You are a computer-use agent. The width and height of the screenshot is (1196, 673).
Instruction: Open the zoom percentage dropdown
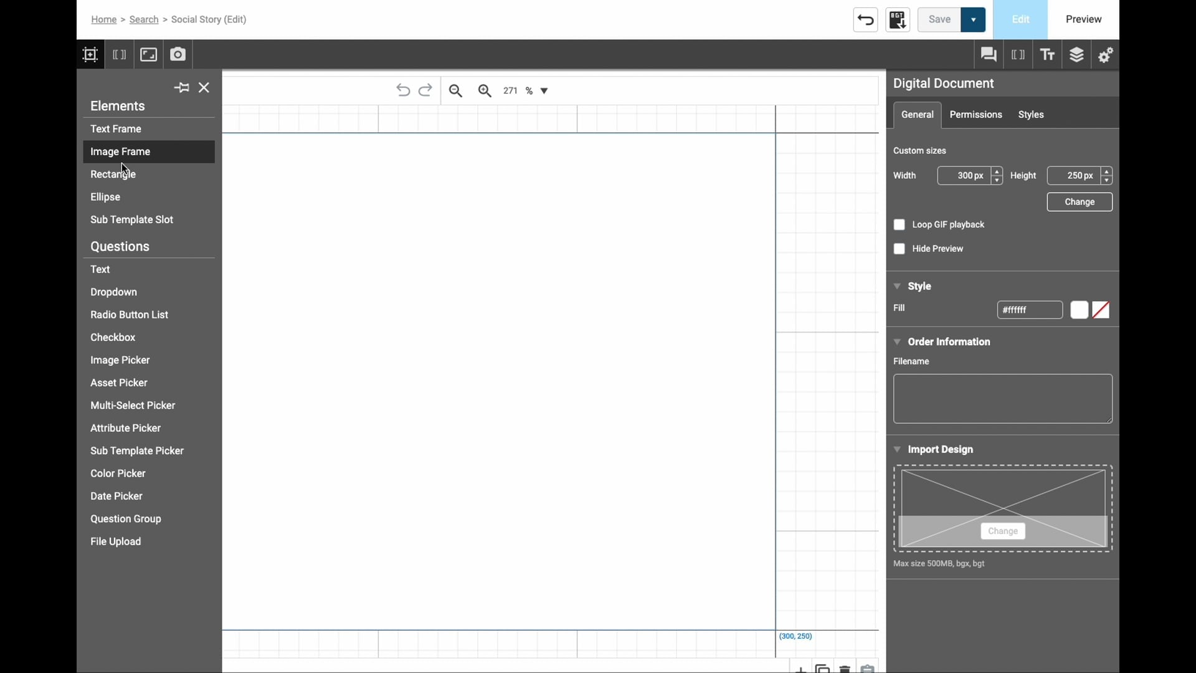(544, 92)
